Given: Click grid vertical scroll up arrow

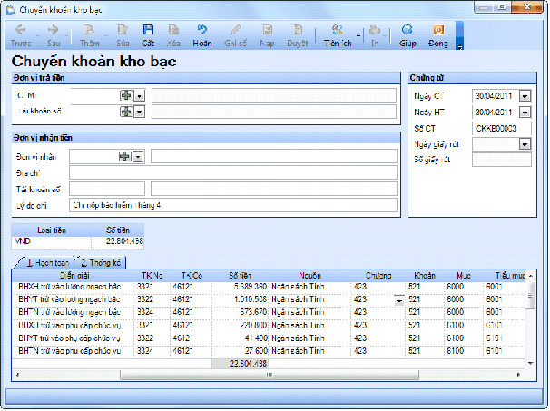Looking at the screenshot, I should point(530,276).
